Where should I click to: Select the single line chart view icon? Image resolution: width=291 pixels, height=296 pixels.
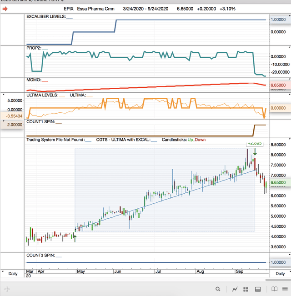coord(235,289)
